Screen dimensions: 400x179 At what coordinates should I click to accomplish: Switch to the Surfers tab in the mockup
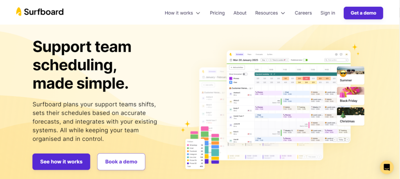tap(270, 55)
